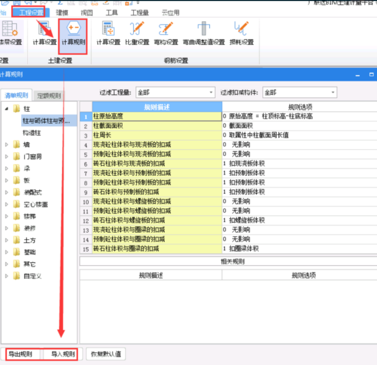Image resolution: width=377 pixels, height=365 pixels.
Task: Switch to the 定额规则 tab
Action: pos(49,96)
